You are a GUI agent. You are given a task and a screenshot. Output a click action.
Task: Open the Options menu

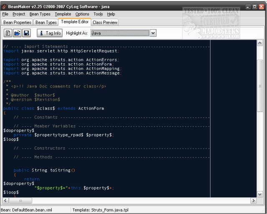click(82, 14)
